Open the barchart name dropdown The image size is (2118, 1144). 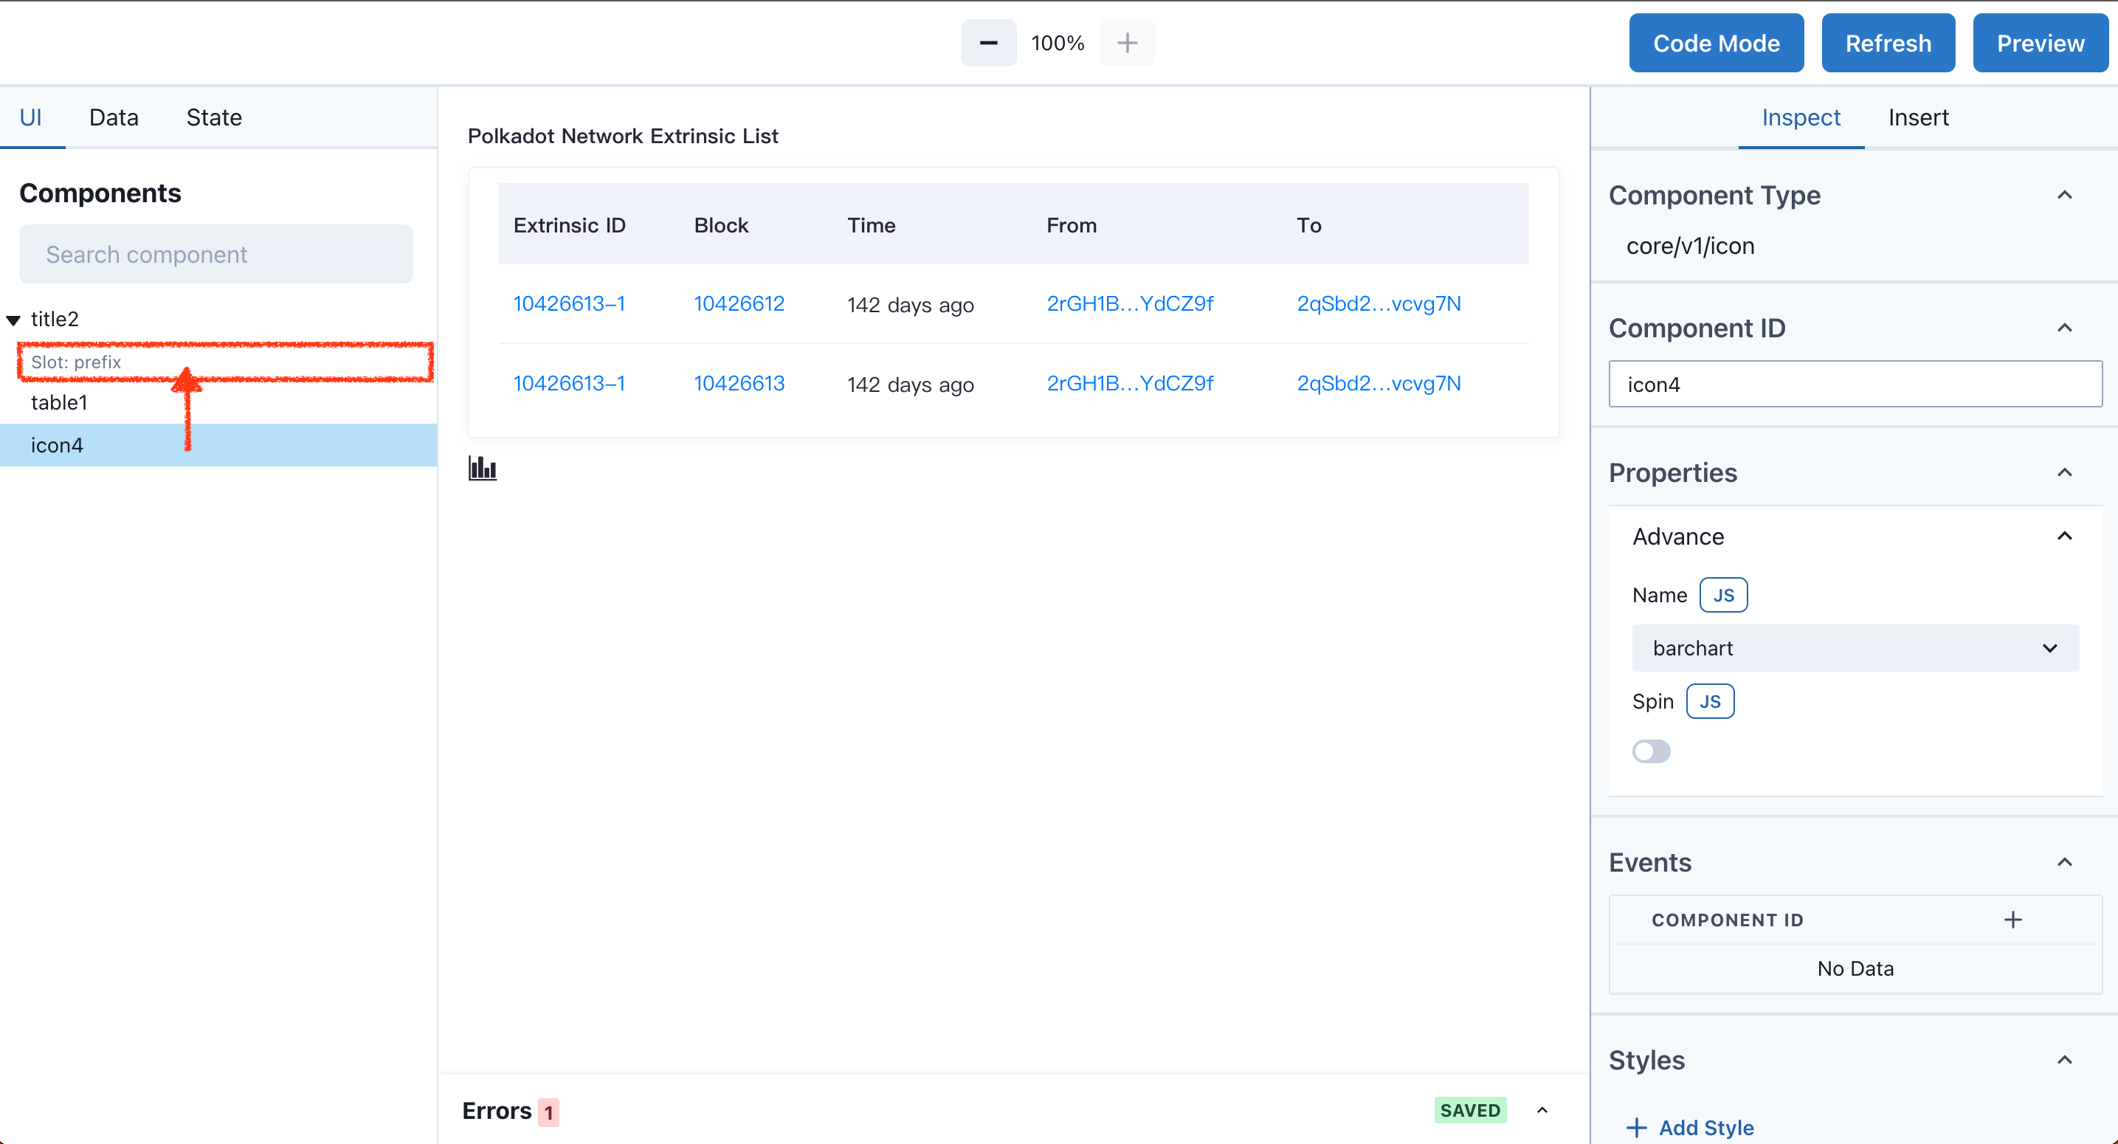(x=1856, y=648)
